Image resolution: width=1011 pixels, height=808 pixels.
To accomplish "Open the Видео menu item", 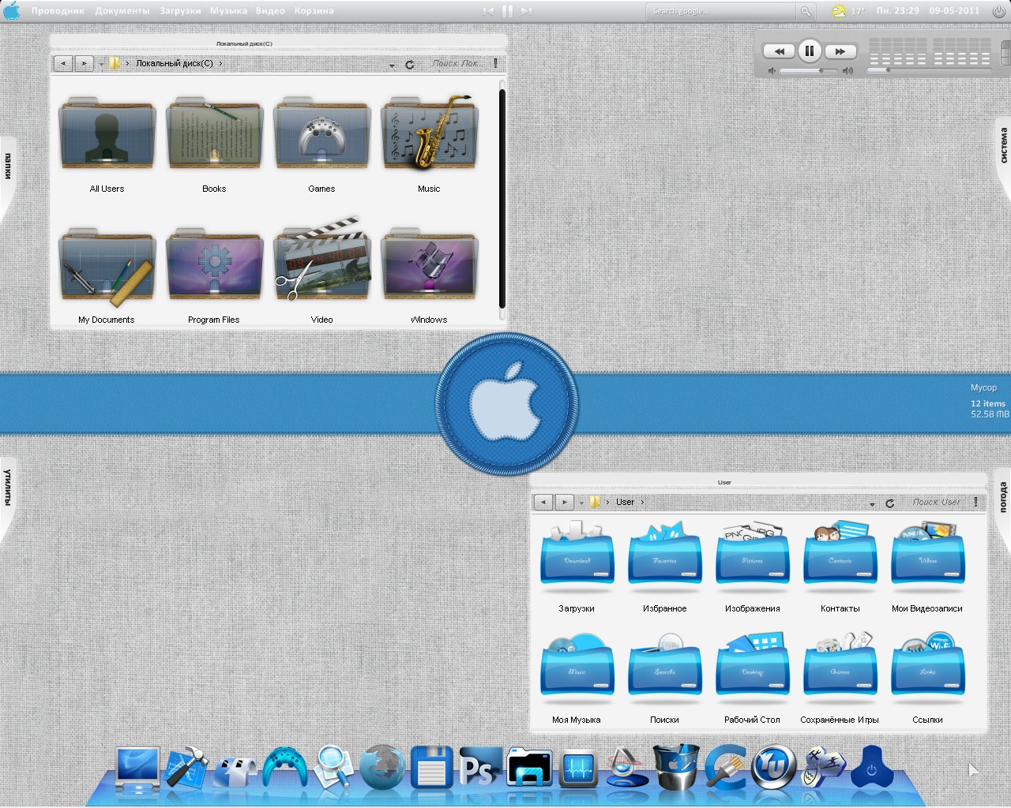I will [x=270, y=11].
